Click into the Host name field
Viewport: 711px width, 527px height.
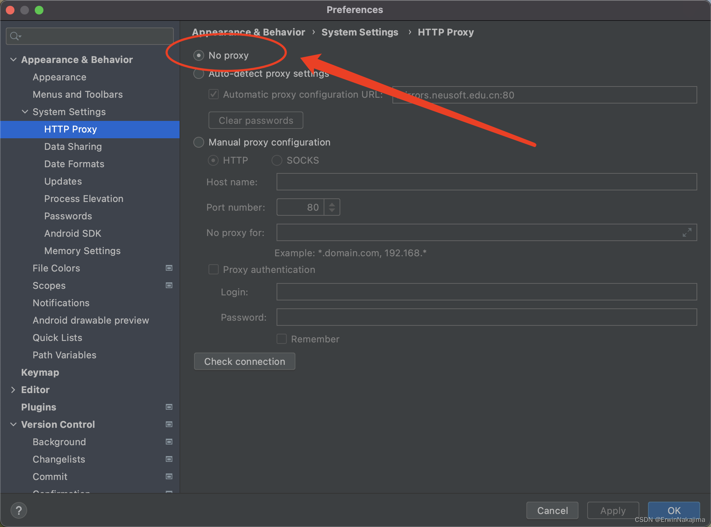(x=486, y=182)
